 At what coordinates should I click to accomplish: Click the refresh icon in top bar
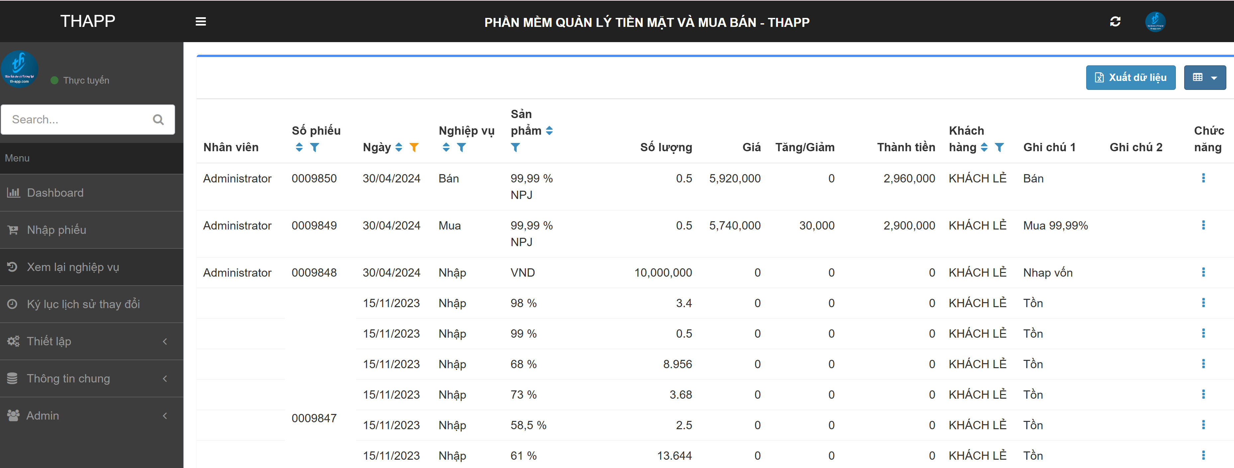coord(1115,22)
